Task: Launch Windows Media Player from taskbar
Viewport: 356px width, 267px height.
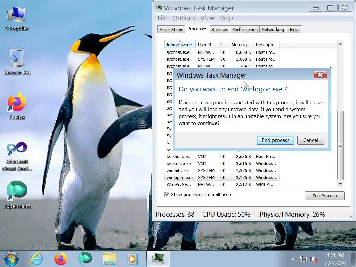Action: click(x=132, y=259)
